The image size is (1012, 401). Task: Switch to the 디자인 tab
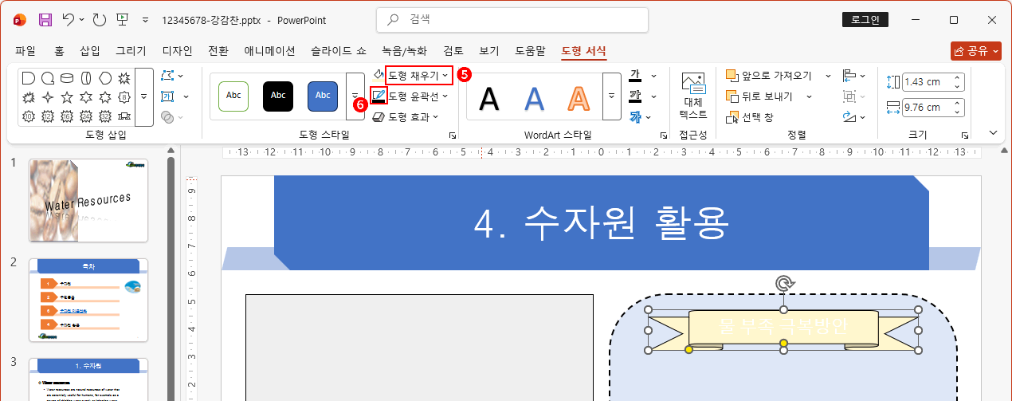tap(178, 51)
